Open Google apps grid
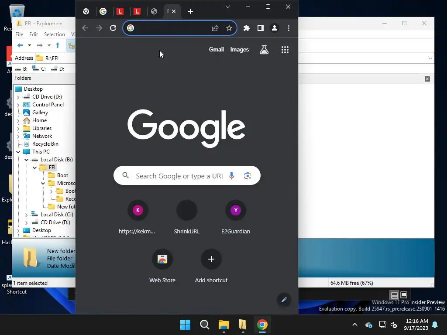447x335 pixels. click(x=285, y=50)
